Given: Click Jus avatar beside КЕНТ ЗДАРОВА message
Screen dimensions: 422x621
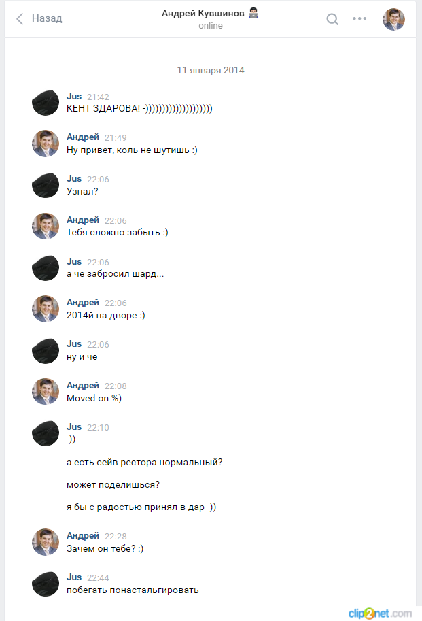Looking at the screenshot, I should pos(46,102).
